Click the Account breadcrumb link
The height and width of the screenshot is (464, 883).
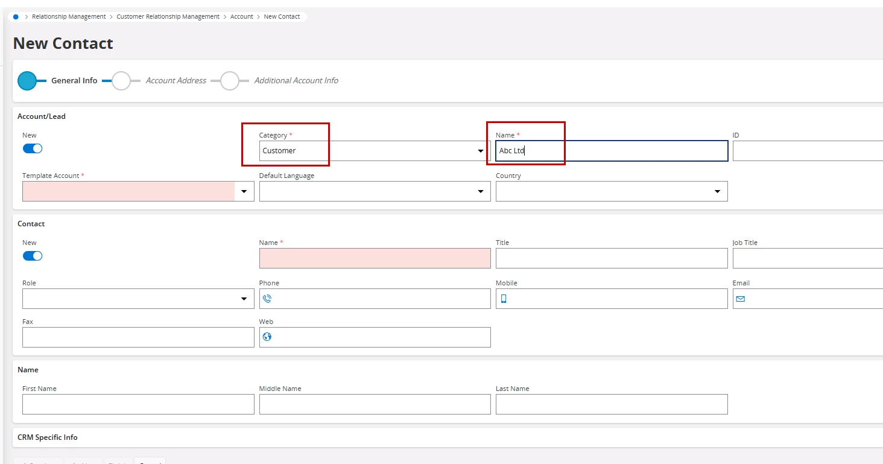[241, 17]
